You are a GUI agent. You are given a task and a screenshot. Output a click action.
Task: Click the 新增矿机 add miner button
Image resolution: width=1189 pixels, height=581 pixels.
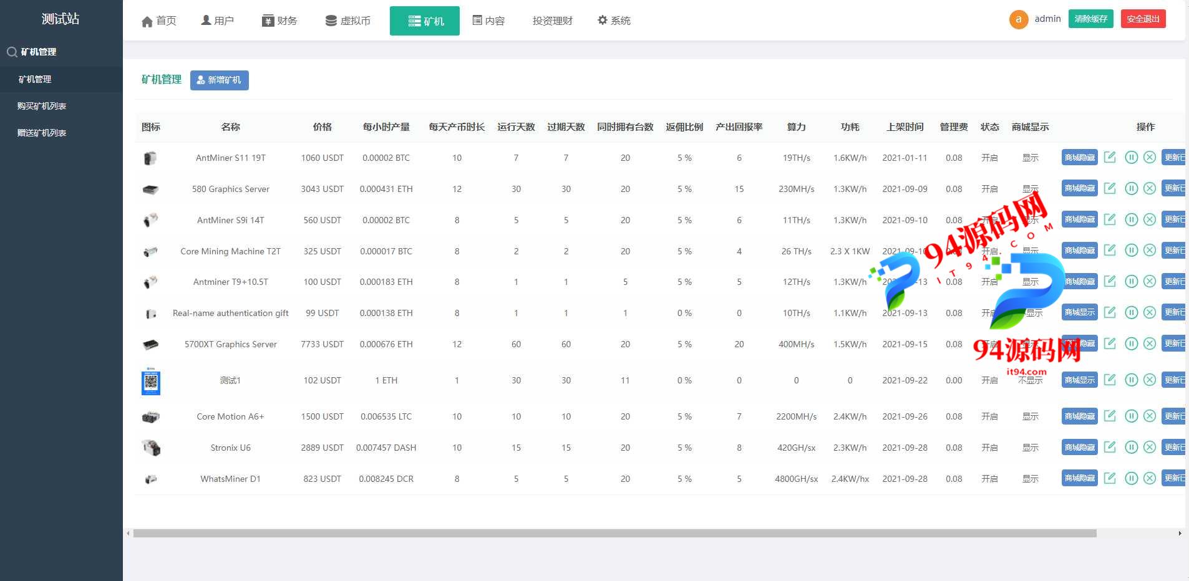click(220, 80)
